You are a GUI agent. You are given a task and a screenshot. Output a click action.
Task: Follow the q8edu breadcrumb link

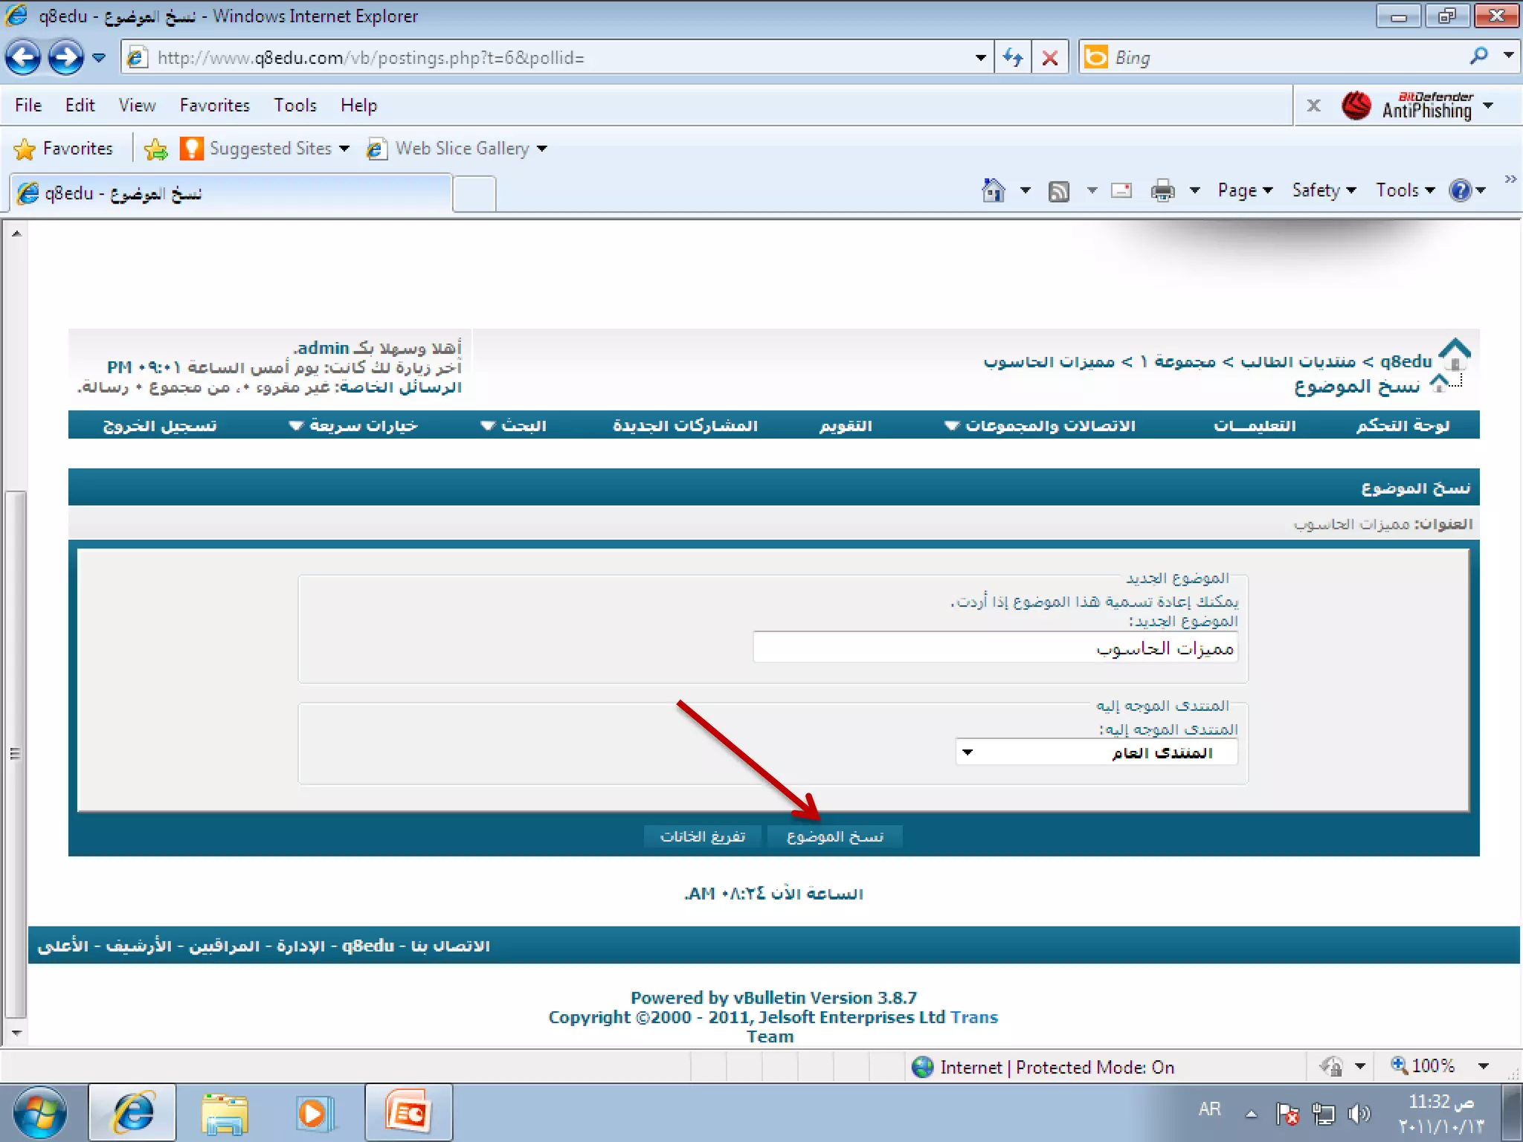tap(1406, 361)
